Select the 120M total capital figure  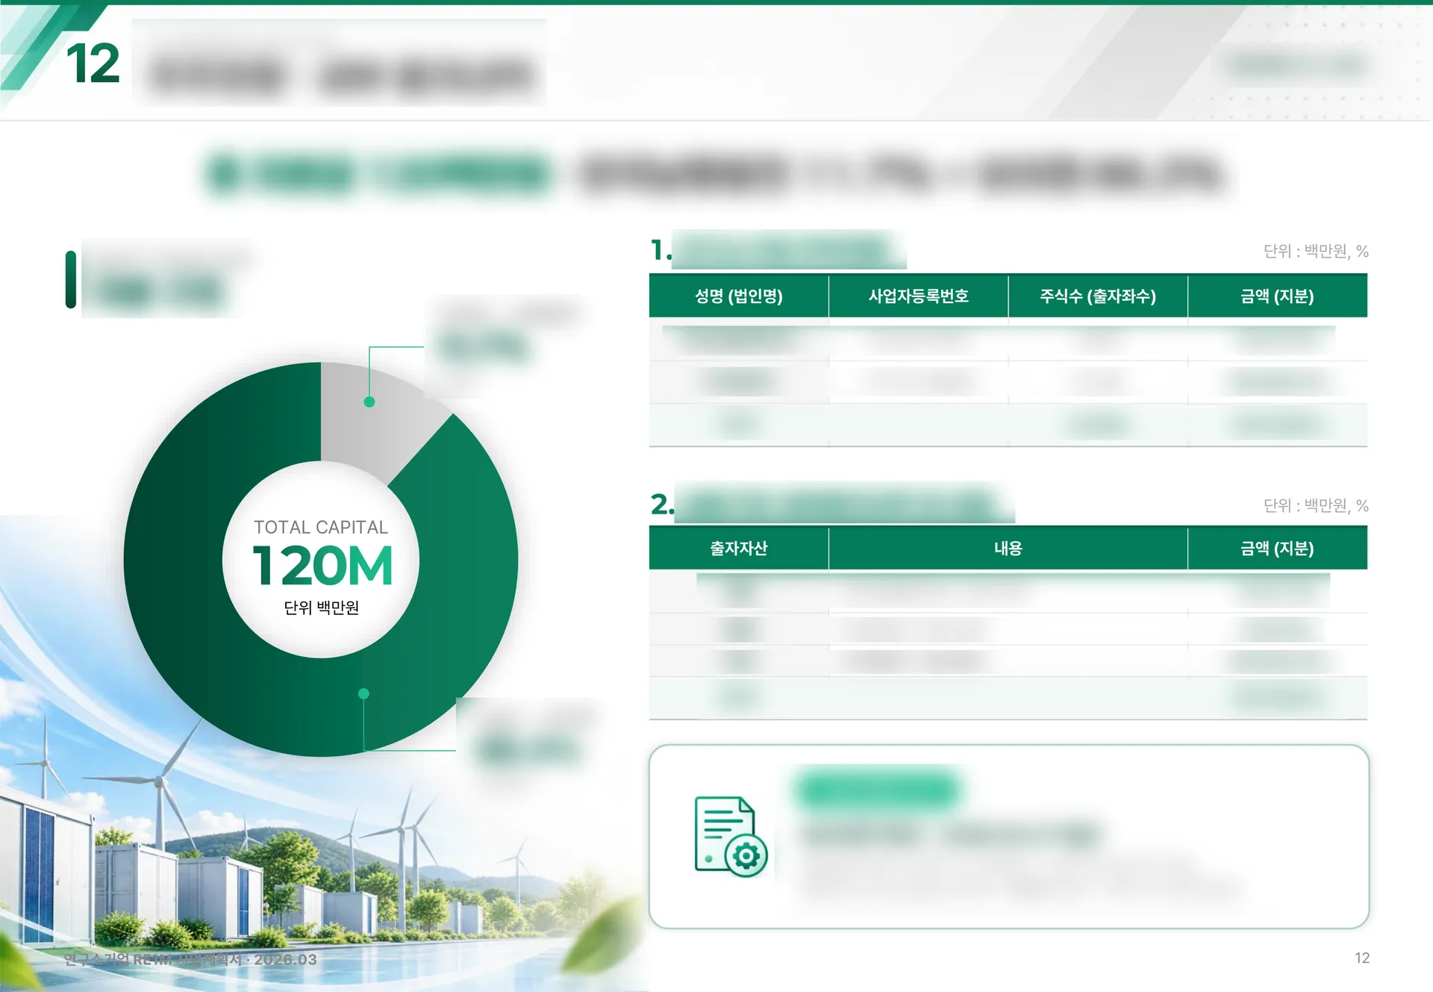click(322, 566)
